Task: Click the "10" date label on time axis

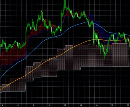Action: (49, 105)
